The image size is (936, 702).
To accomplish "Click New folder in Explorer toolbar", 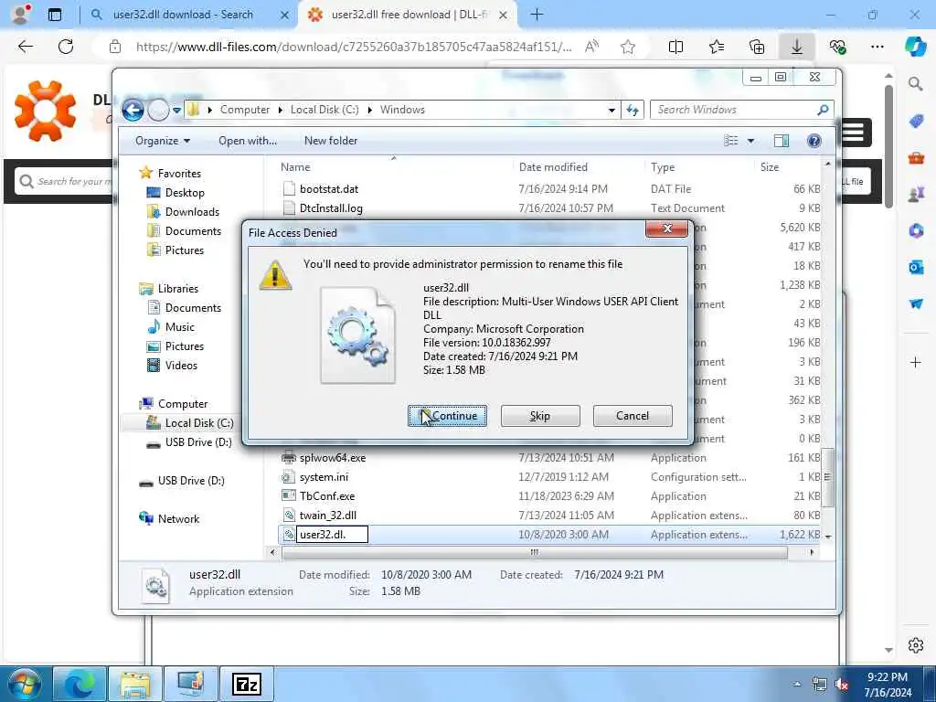I will click(331, 141).
